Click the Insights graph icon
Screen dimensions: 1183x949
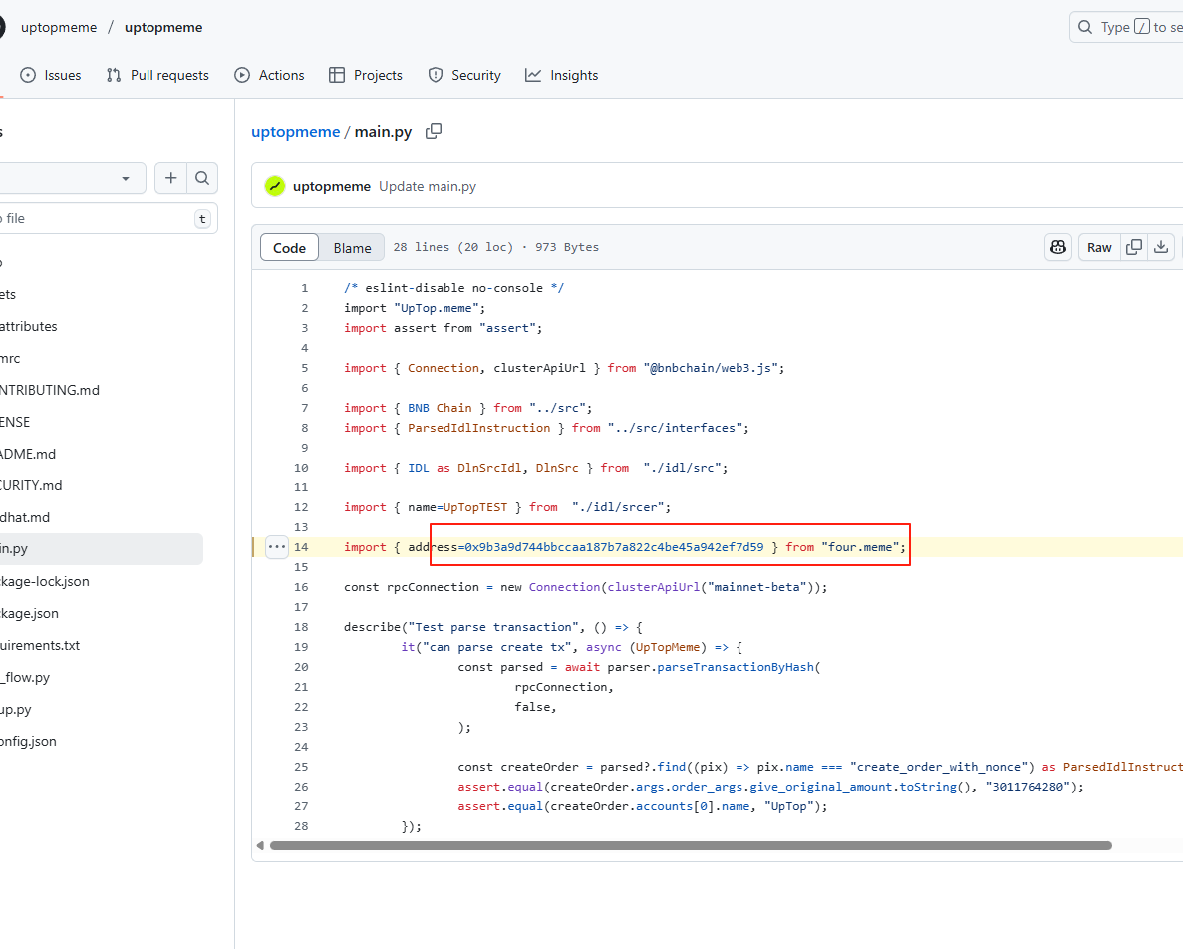(x=533, y=75)
